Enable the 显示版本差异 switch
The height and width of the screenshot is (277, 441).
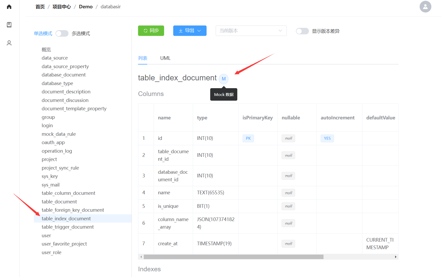302,31
